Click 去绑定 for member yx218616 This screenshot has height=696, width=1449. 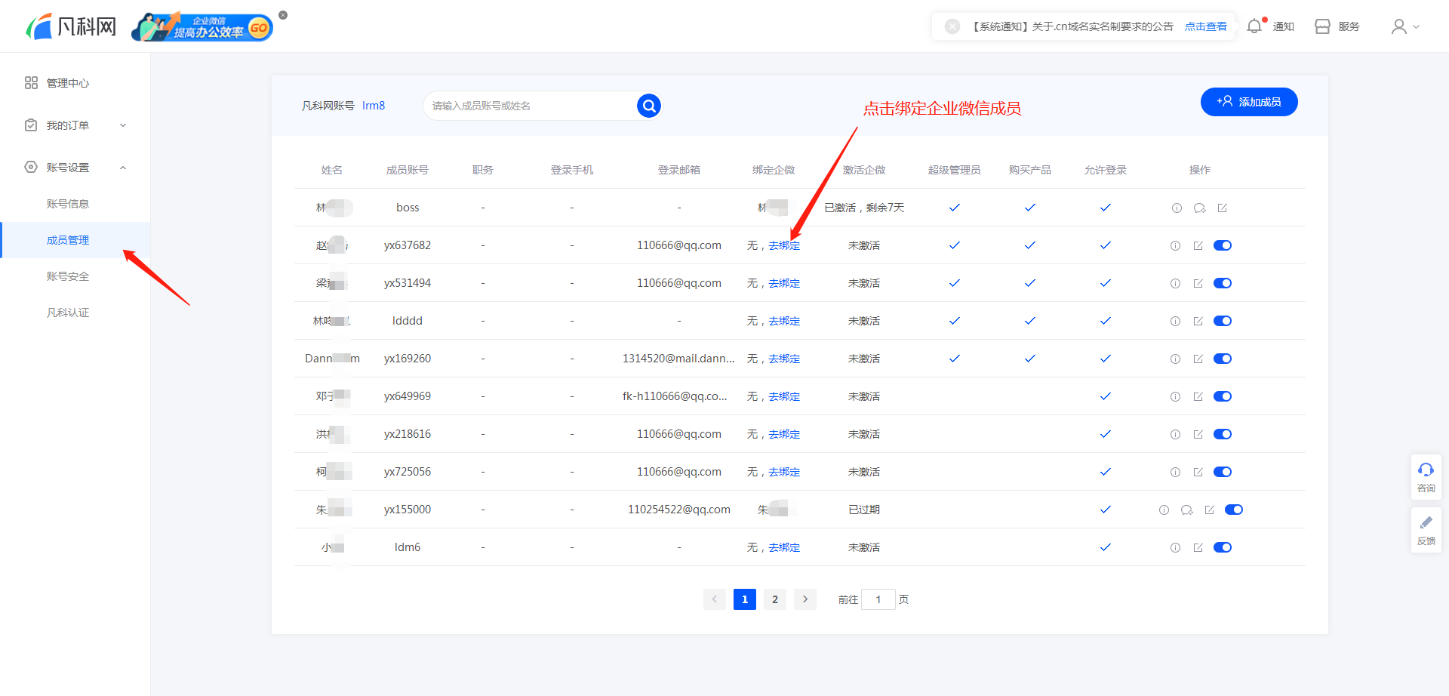point(784,434)
